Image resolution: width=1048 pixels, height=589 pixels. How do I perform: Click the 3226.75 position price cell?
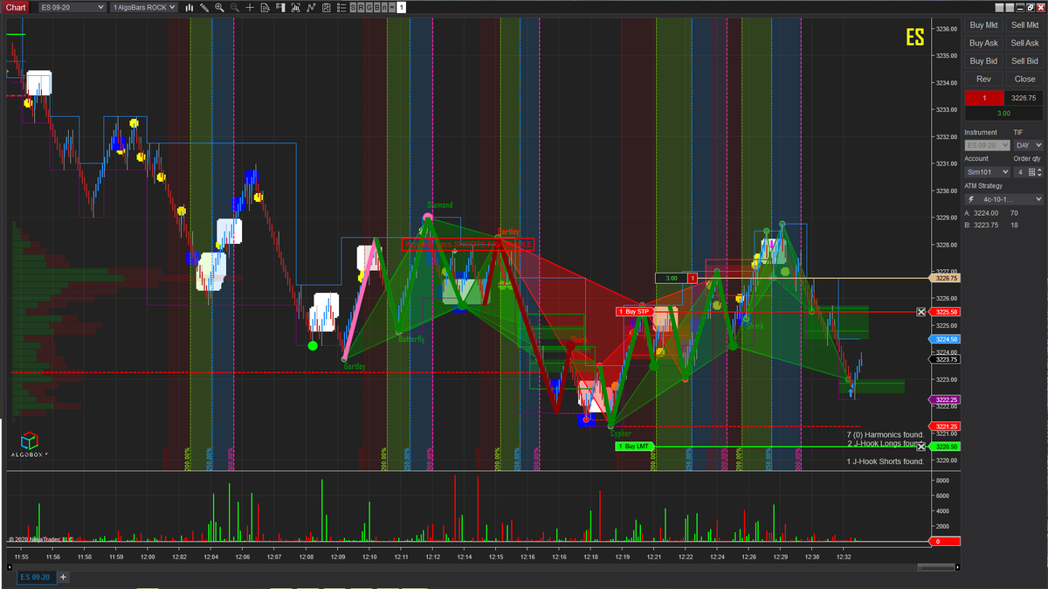click(1024, 98)
